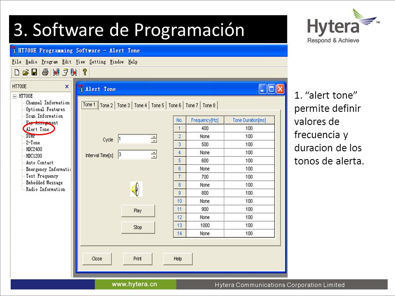
Task: Open the Window menu
Action: tap(117, 62)
